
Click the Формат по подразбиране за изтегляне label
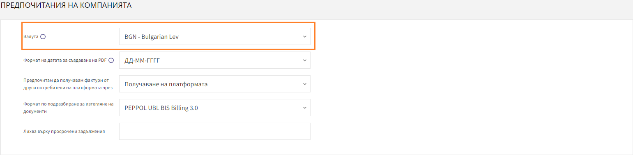click(68, 108)
